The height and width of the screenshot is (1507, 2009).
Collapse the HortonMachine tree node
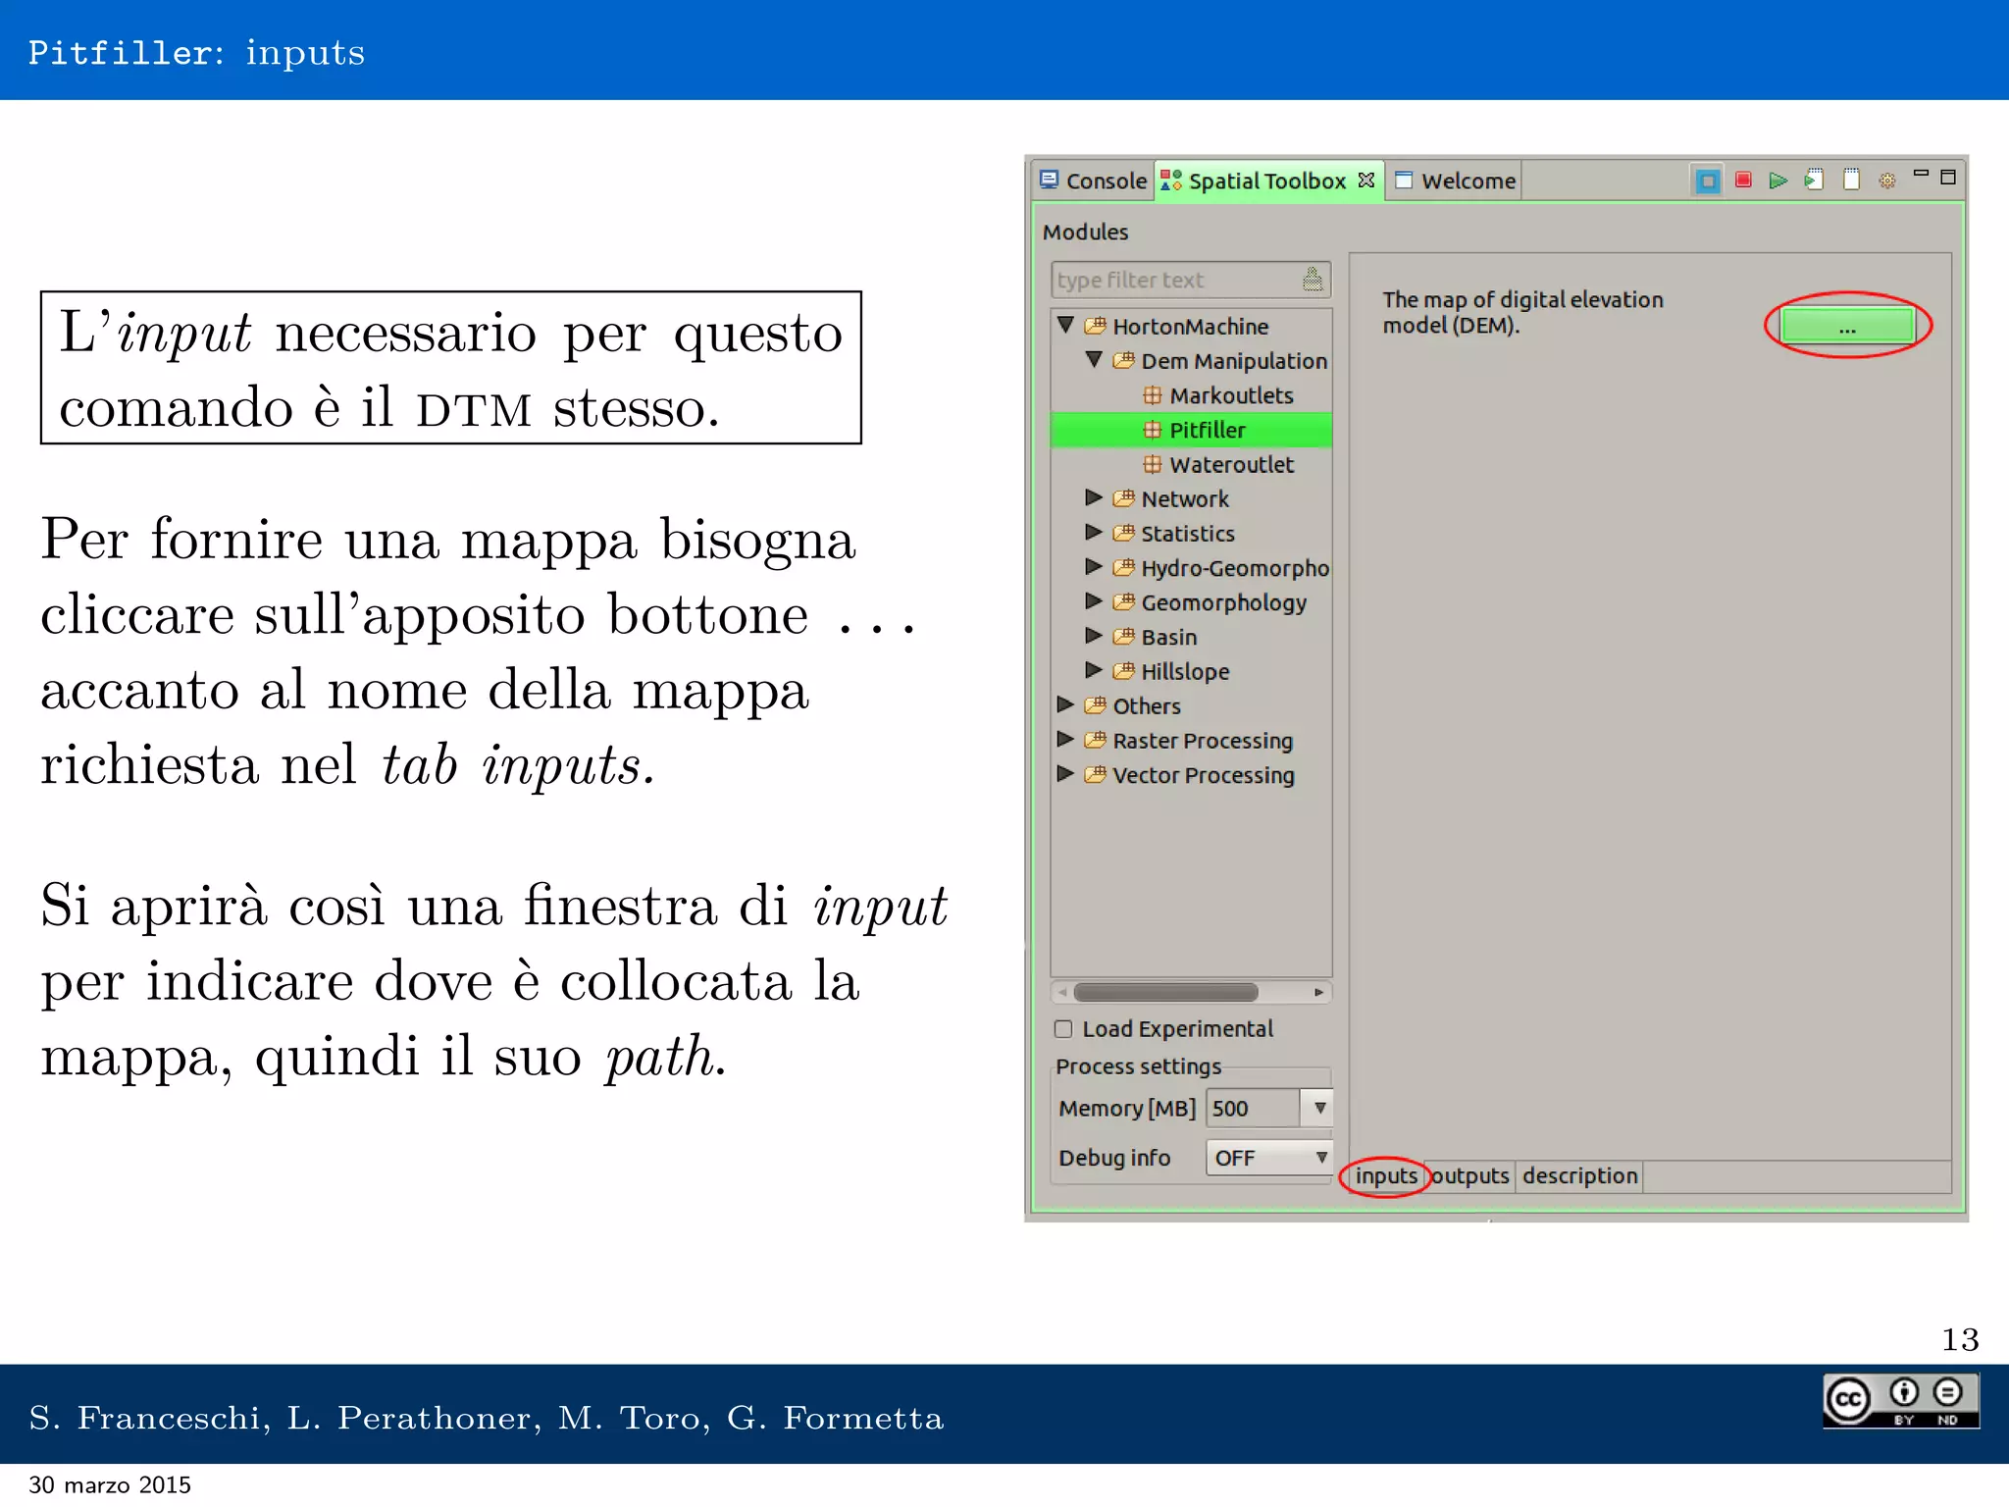pyautogui.click(x=1065, y=325)
